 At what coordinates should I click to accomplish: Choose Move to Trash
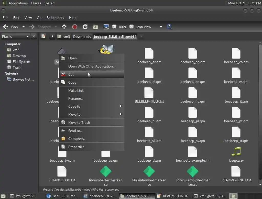92,123
